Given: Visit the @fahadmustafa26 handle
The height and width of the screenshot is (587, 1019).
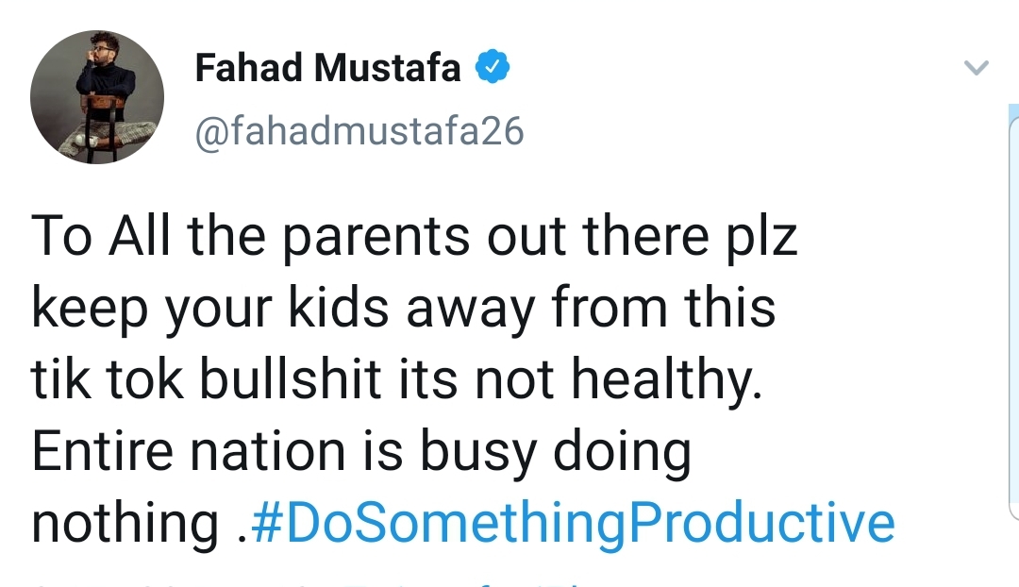Looking at the screenshot, I should (359, 130).
